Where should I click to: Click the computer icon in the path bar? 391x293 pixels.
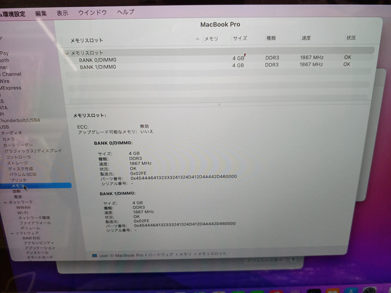[x=95, y=255]
